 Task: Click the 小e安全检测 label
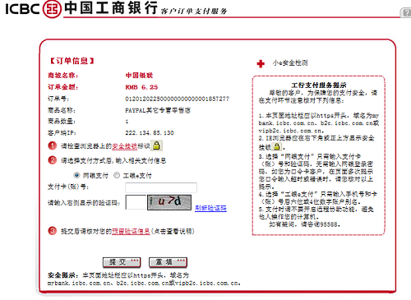(290, 63)
